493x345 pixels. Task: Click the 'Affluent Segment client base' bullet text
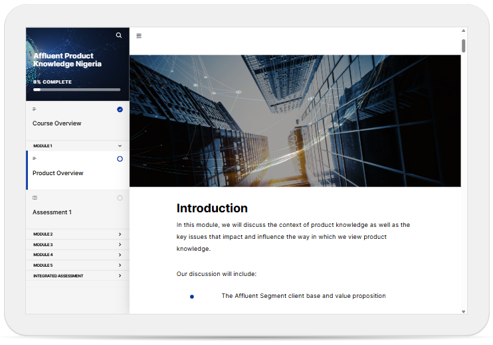coord(304,296)
